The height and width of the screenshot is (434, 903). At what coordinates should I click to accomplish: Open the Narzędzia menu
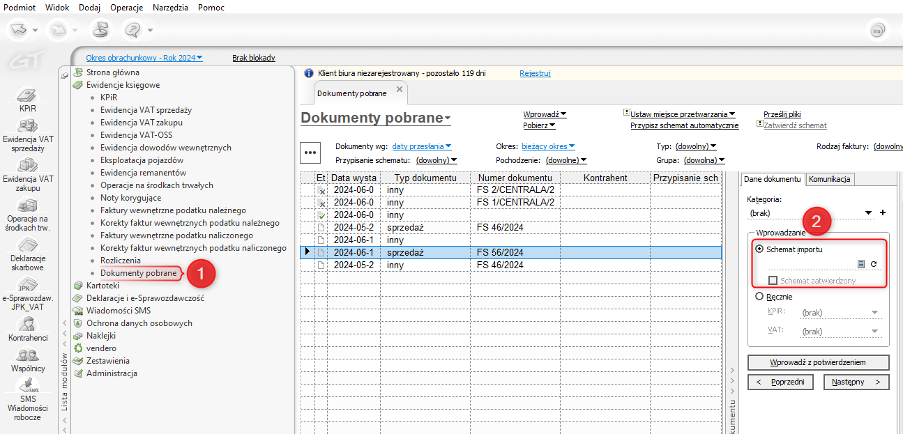[170, 7]
